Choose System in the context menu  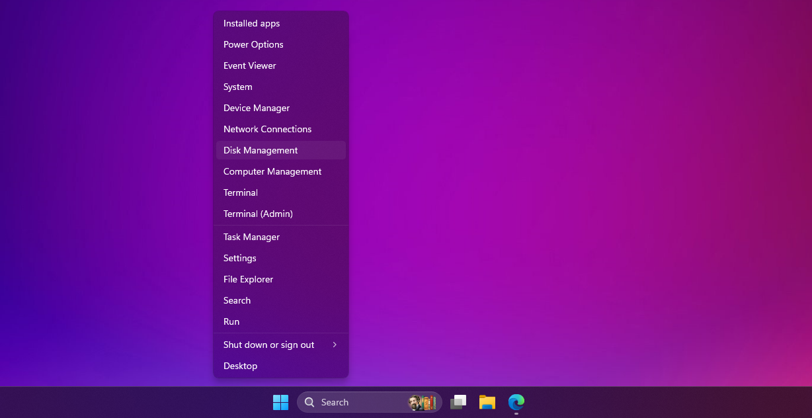[281, 87]
